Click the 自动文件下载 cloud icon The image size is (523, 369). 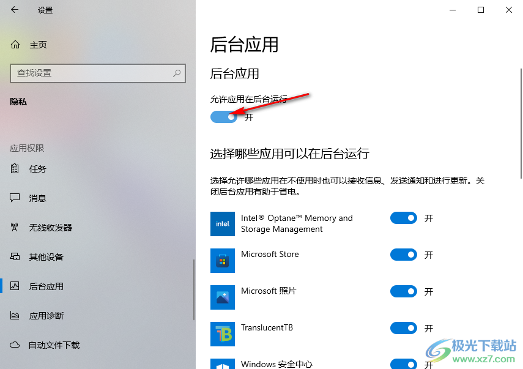[15, 345]
